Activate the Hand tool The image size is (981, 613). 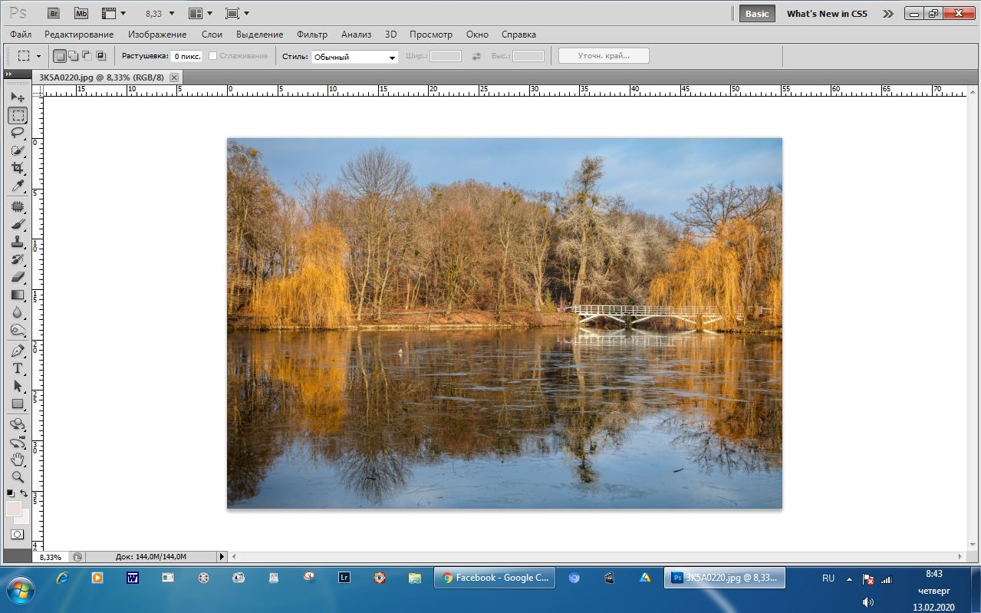tap(18, 460)
